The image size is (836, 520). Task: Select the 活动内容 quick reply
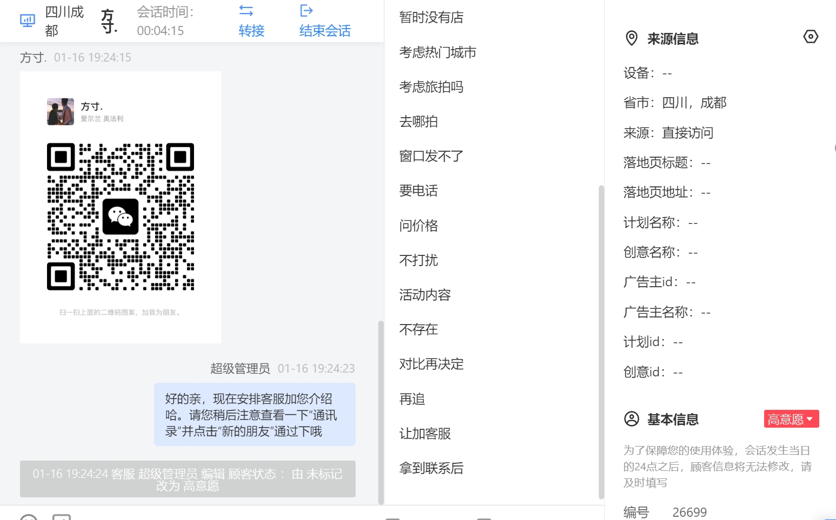point(425,295)
